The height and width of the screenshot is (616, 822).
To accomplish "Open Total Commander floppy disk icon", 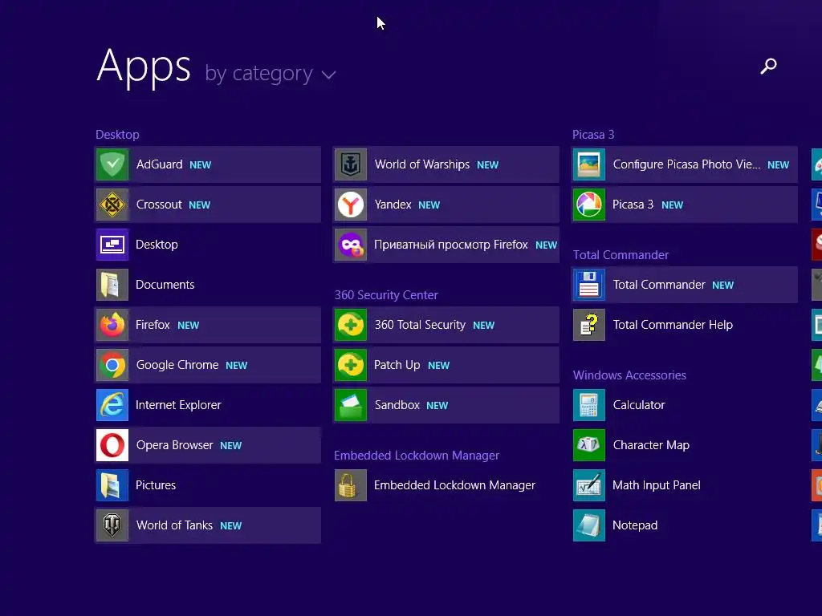I will tap(589, 285).
